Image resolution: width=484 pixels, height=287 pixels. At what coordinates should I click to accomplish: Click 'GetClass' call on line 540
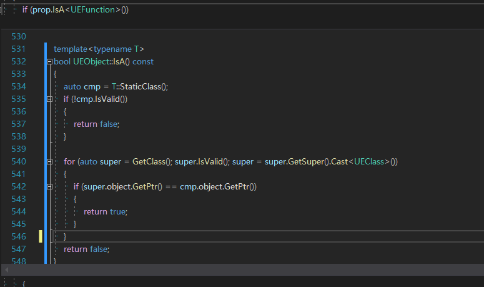pyautogui.click(x=149, y=161)
